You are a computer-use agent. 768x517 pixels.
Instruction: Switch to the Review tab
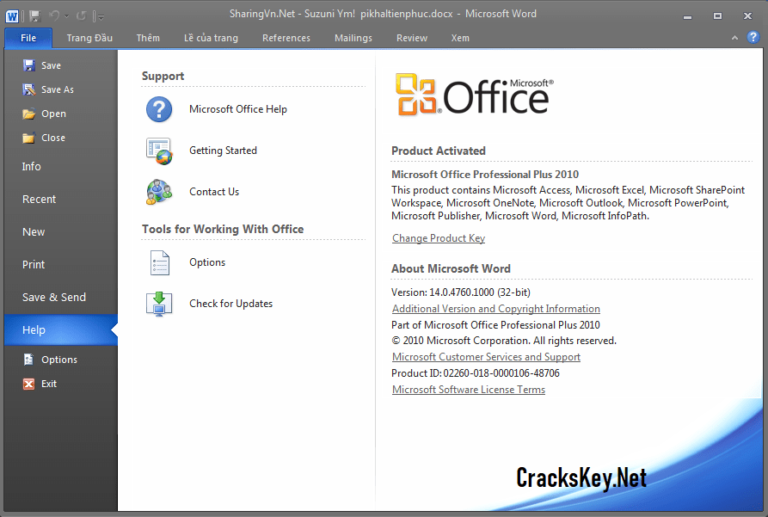tap(411, 38)
